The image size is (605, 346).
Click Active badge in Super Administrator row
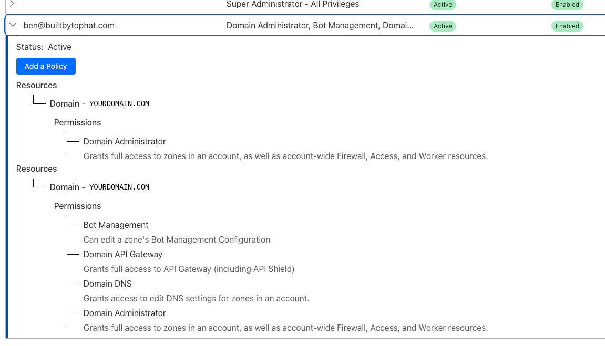[443, 5]
